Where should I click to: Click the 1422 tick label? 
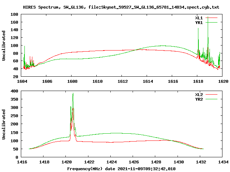pos(89,162)
